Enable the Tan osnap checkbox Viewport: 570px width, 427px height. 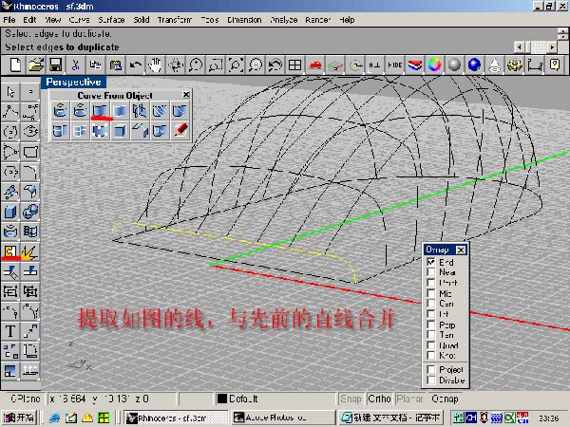point(431,334)
